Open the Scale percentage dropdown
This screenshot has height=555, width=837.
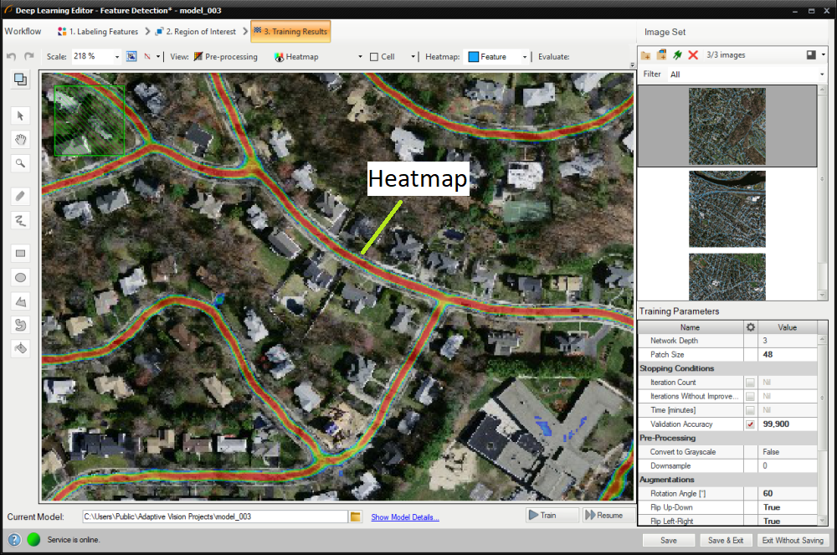point(115,57)
